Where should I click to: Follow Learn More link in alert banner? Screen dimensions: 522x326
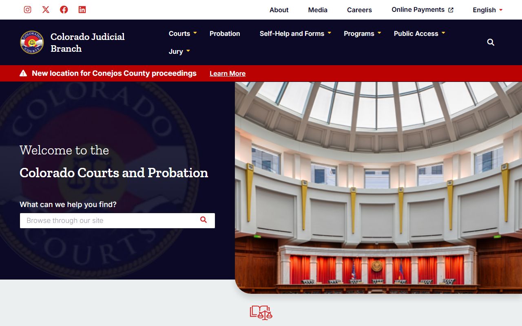[x=228, y=73]
